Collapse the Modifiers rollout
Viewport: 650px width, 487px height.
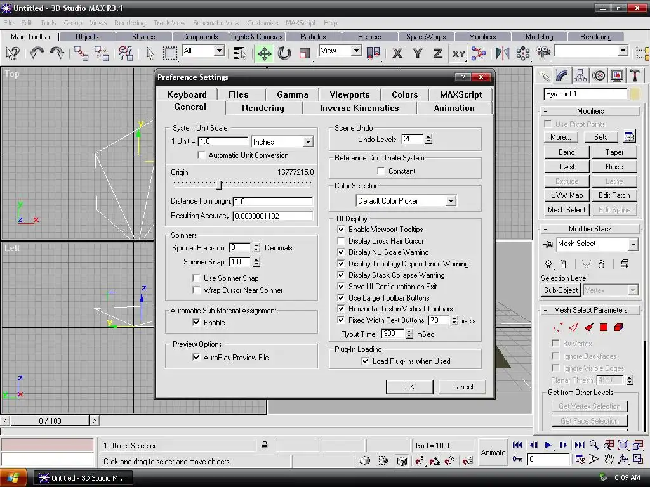click(590, 110)
